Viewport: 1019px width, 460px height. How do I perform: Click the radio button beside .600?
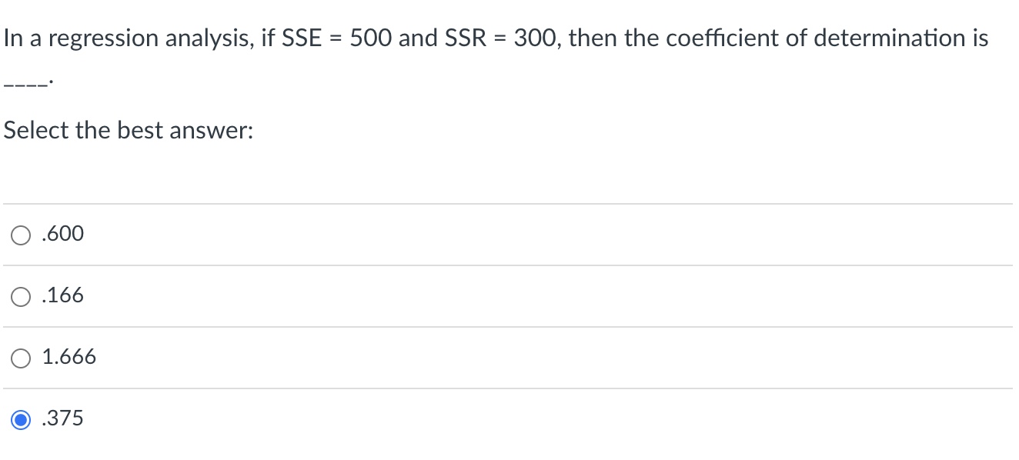(x=20, y=234)
